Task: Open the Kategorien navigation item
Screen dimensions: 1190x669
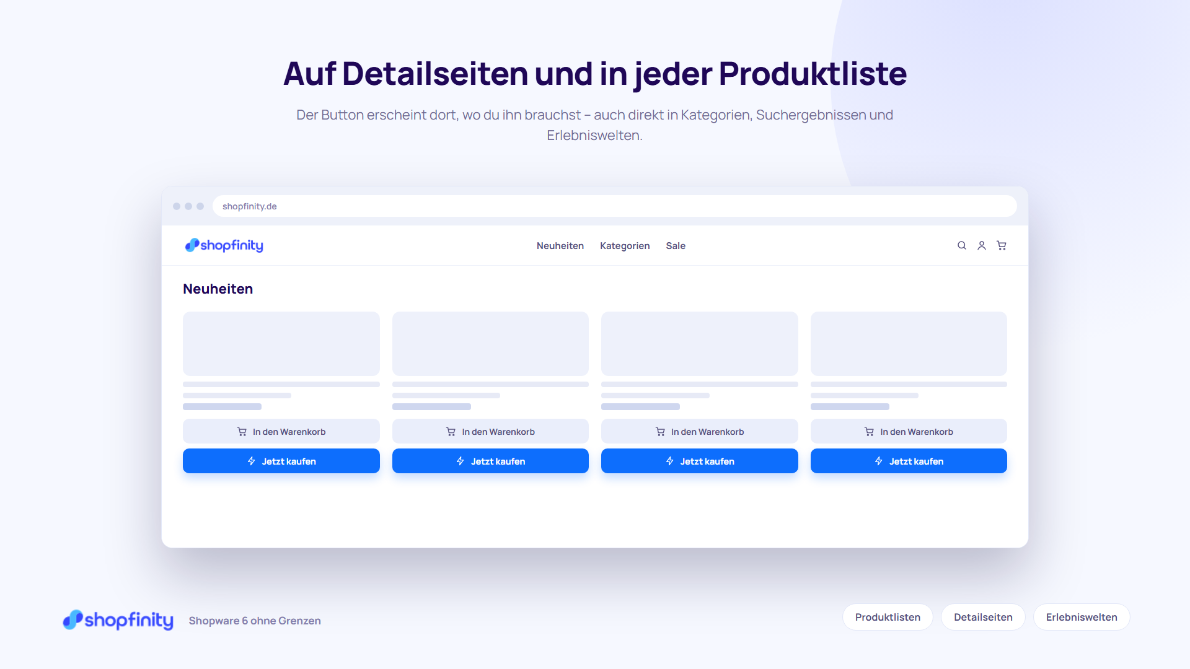Action: [625, 246]
